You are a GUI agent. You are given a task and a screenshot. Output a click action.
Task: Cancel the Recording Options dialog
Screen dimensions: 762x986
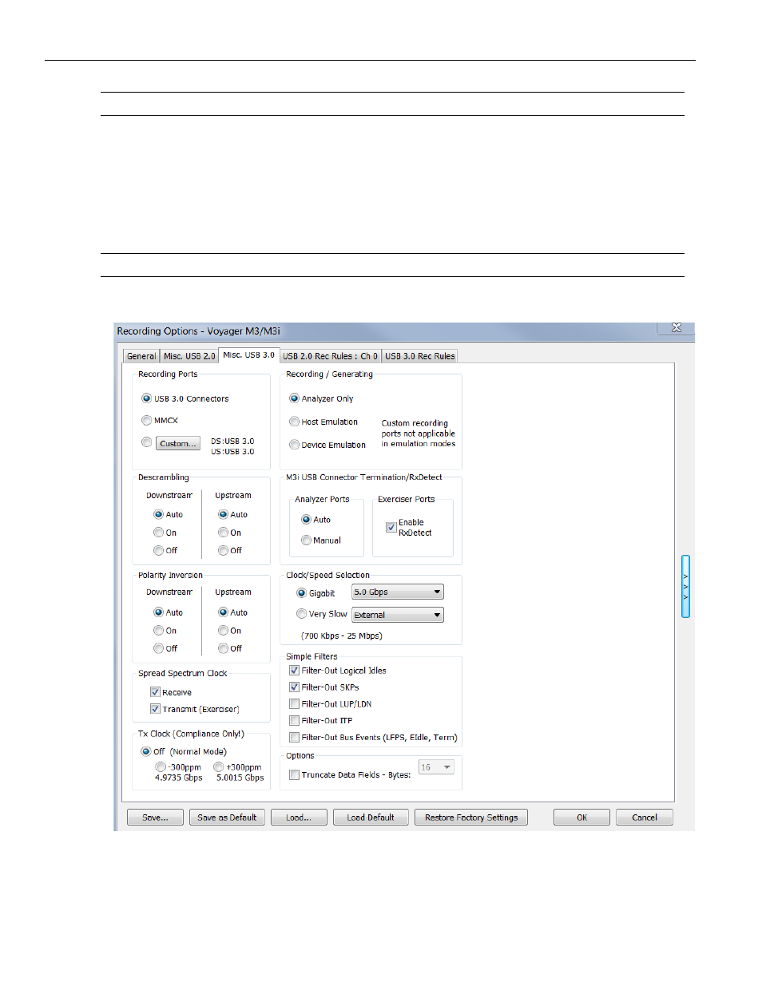coord(644,818)
